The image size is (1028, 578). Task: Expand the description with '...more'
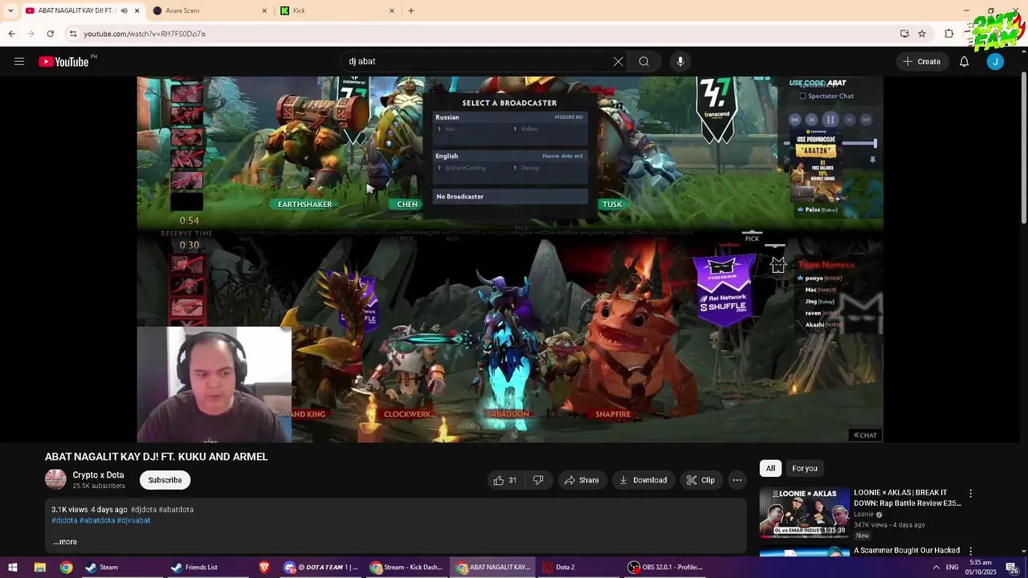coord(65,542)
